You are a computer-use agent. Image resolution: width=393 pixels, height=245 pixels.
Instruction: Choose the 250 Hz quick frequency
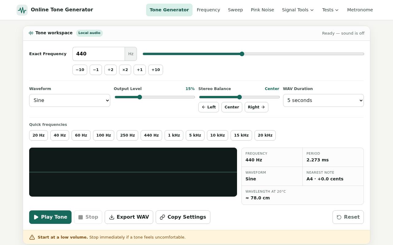[127, 135]
